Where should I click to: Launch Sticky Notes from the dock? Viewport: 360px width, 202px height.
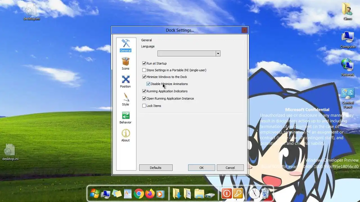coord(117,194)
